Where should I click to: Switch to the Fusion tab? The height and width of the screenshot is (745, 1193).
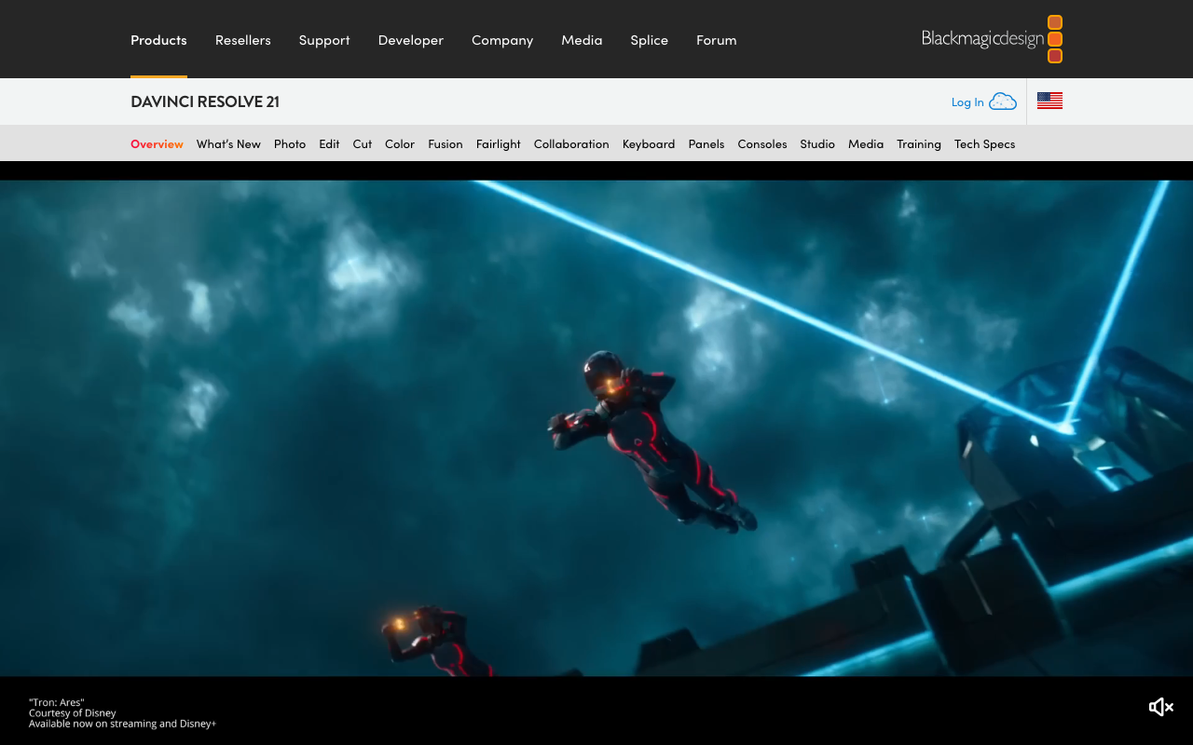click(446, 144)
